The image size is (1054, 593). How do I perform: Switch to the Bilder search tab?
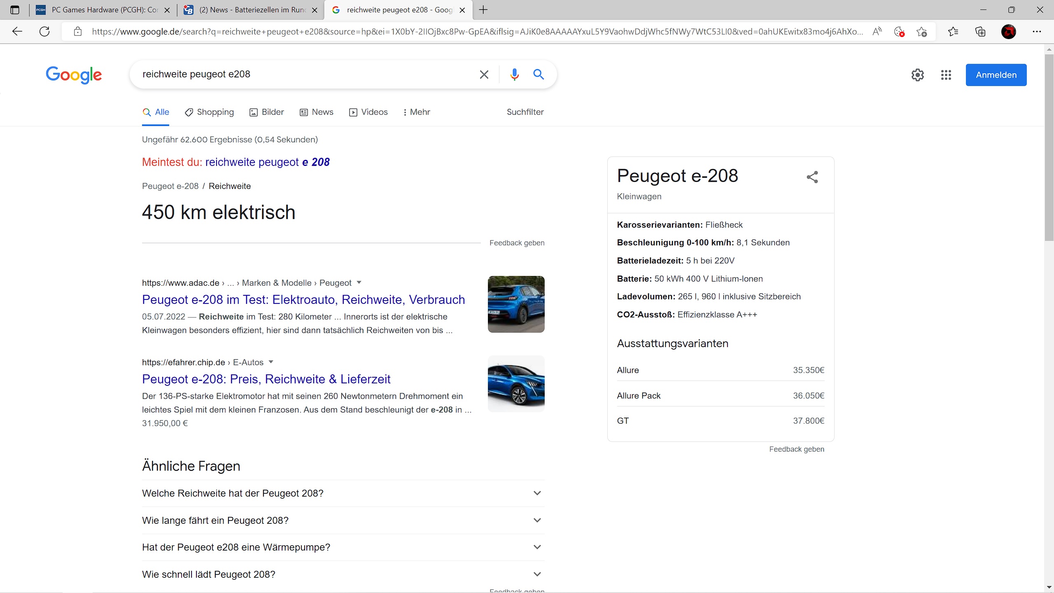[267, 112]
